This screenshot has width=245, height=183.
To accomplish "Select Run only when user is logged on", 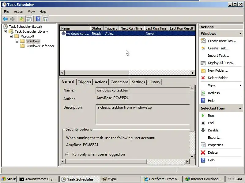I will point(67,154).
